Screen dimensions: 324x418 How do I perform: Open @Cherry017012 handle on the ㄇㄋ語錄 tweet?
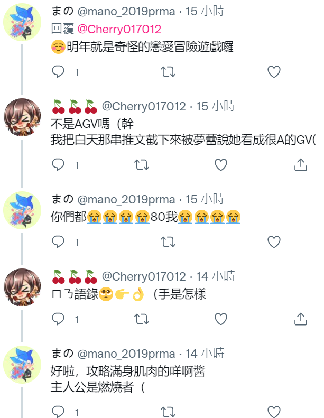coord(144,276)
